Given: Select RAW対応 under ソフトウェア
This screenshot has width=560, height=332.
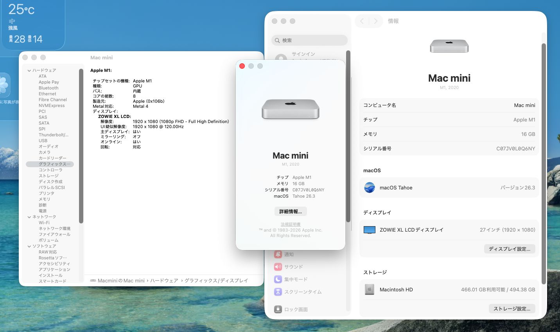Looking at the screenshot, I should (48, 252).
